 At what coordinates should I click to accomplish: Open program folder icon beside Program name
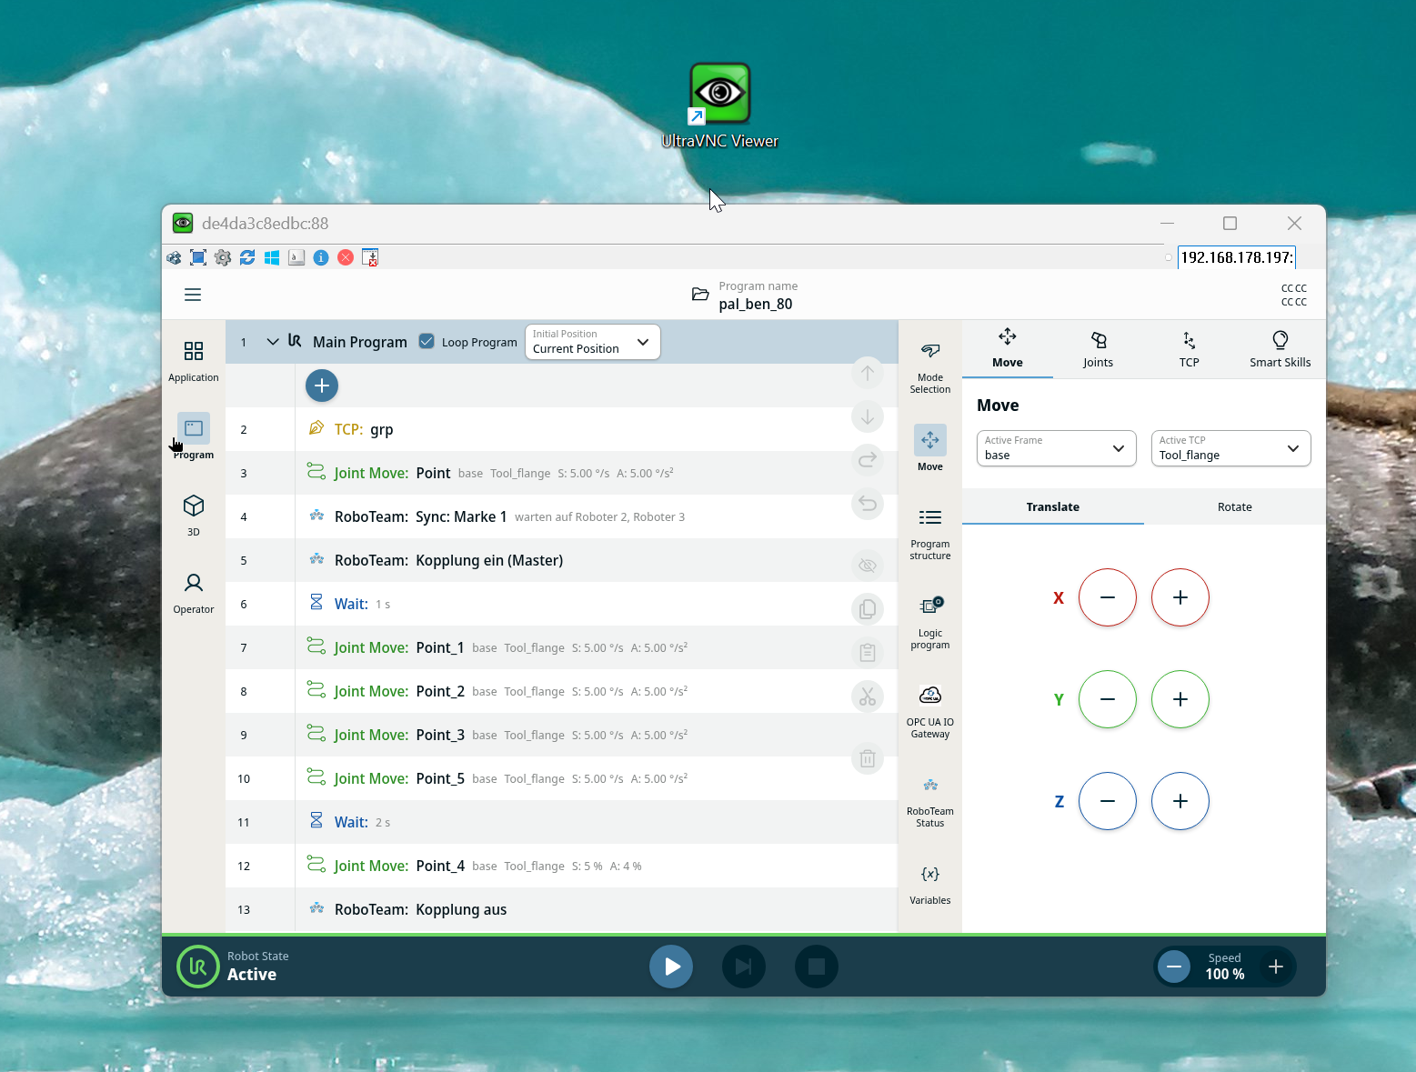[700, 295]
